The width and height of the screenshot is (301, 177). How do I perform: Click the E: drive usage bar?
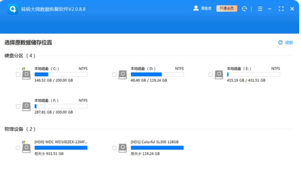pyautogui.click(x=253, y=74)
